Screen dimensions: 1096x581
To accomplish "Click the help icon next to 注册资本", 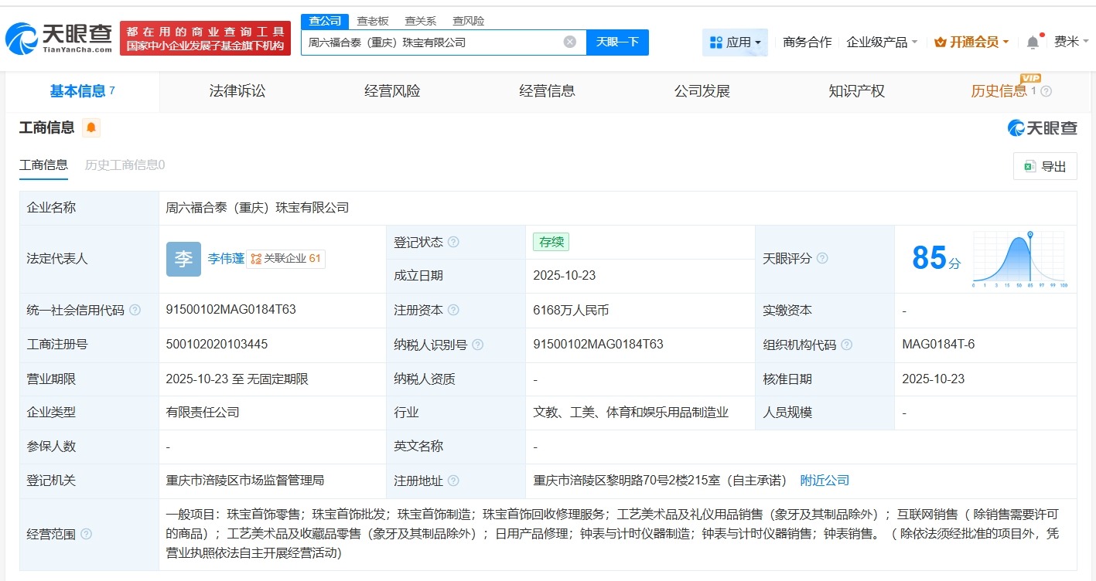I will (x=455, y=310).
